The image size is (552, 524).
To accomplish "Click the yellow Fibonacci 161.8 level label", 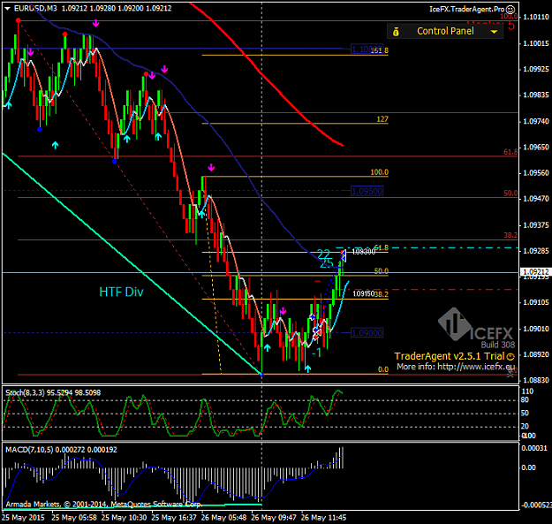I will 380,50.
